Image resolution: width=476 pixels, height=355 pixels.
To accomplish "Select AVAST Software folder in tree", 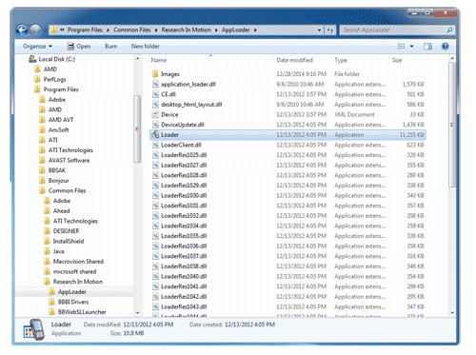I will pyautogui.click(x=65, y=160).
